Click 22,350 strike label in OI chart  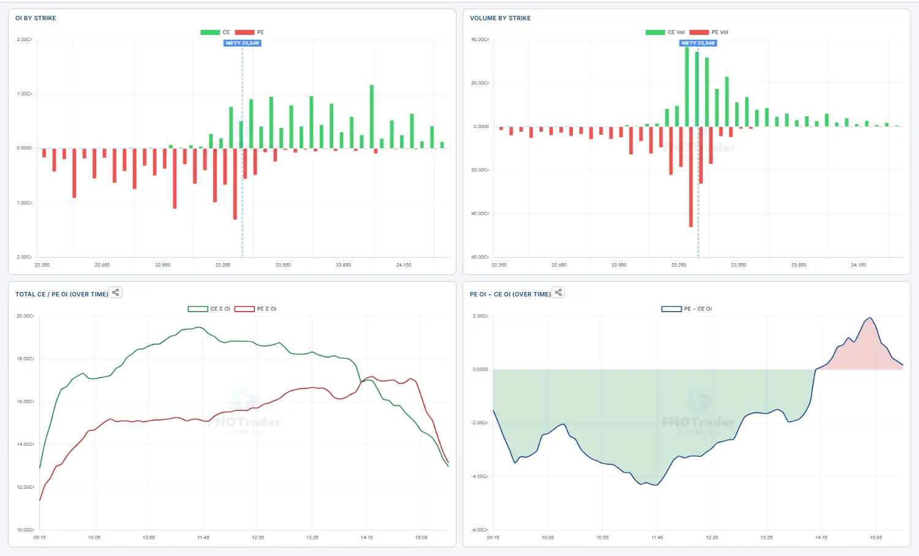point(42,265)
